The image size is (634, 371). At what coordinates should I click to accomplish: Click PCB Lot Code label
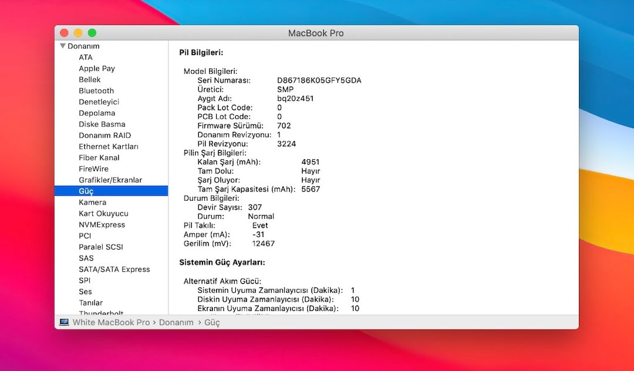pyautogui.click(x=224, y=117)
